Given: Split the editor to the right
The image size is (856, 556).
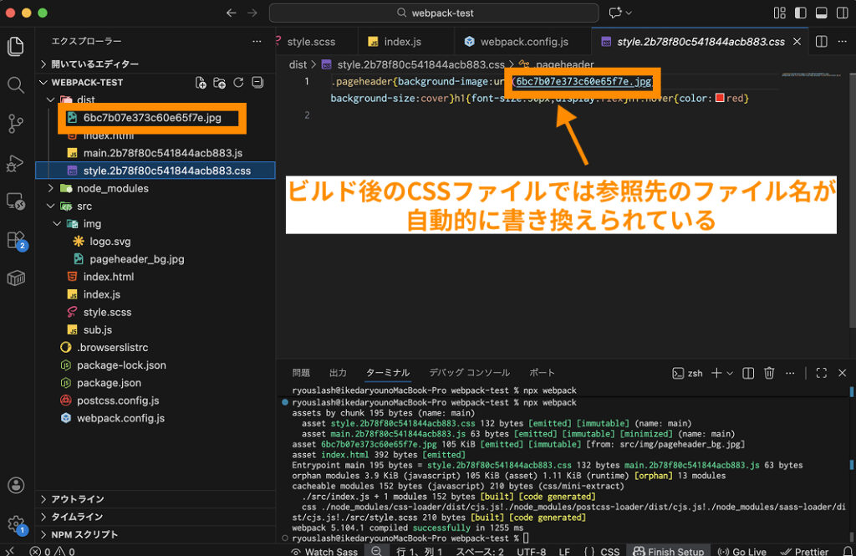Looking at the screenshot, I should click(x=821, y=41).
